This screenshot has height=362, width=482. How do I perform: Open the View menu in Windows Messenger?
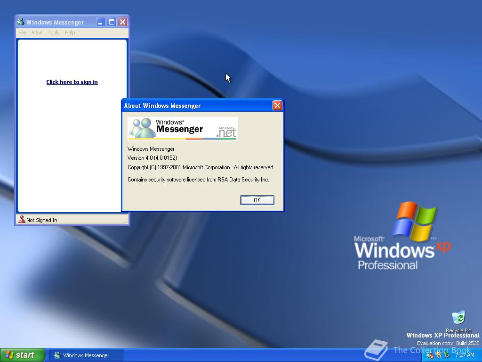click(x=37, y=33)
